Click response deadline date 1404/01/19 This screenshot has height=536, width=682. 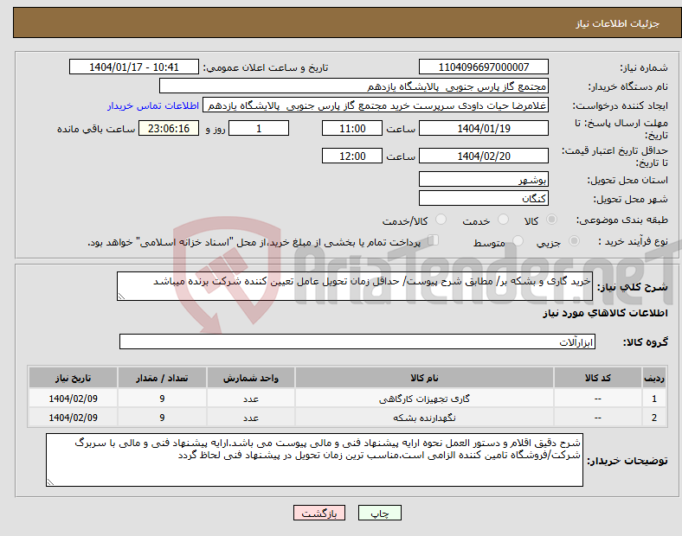[x=483, y=128]
